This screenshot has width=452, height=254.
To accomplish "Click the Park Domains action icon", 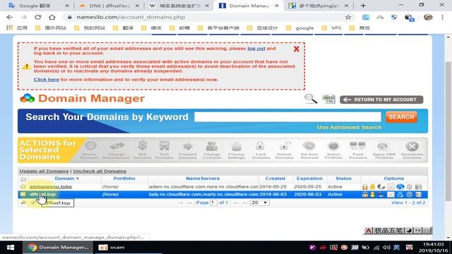I will pos(165,146).
